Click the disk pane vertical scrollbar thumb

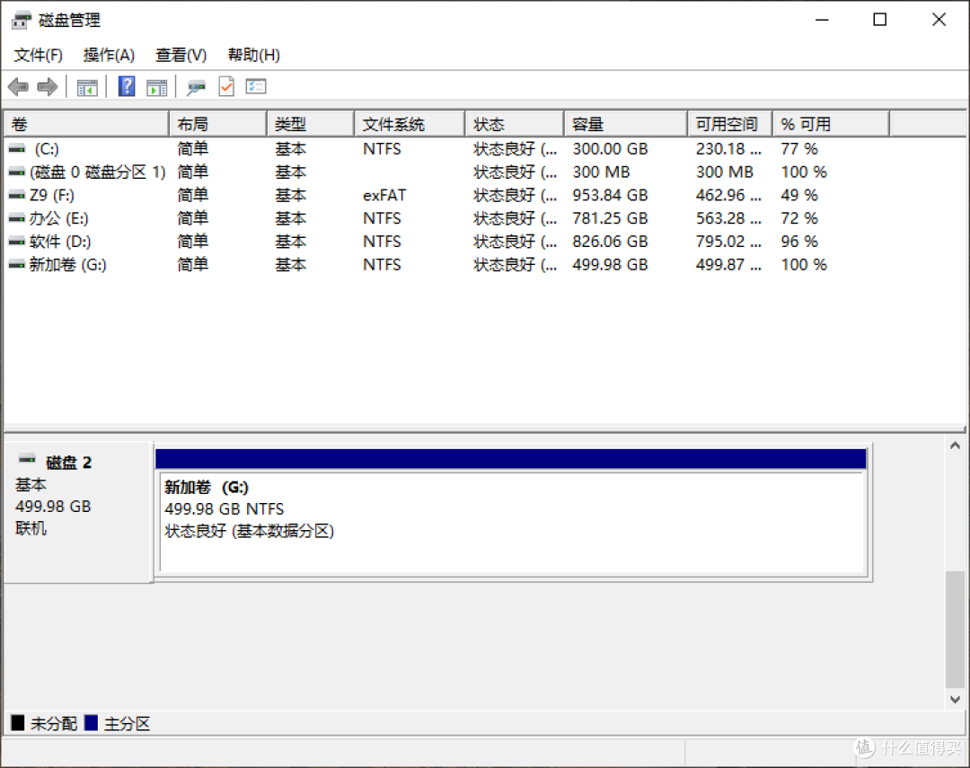[955, 629]
